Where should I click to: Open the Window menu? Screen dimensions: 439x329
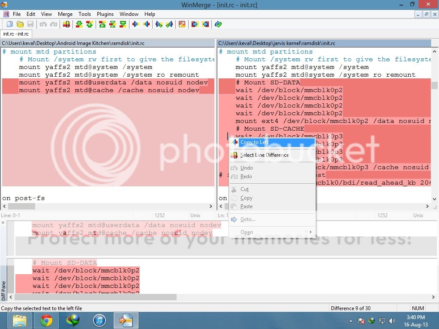(129, 14)
